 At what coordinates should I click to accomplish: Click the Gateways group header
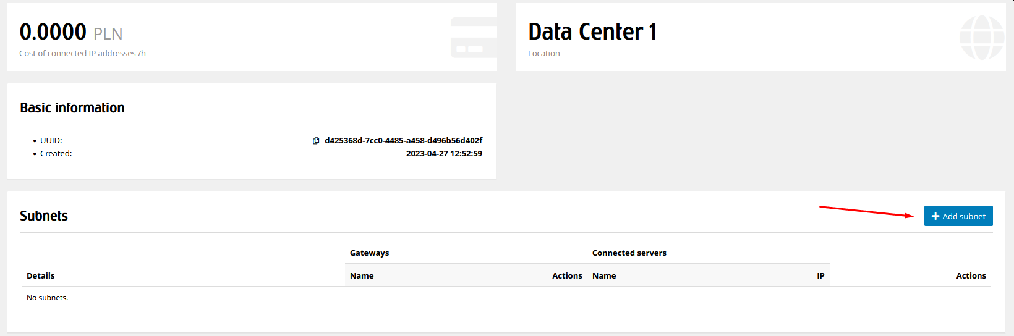pos(369,253)
